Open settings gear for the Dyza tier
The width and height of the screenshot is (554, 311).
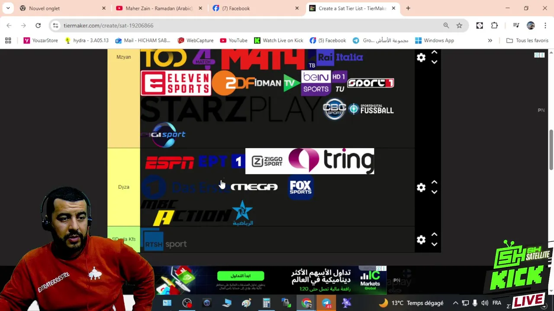point(421,187)
